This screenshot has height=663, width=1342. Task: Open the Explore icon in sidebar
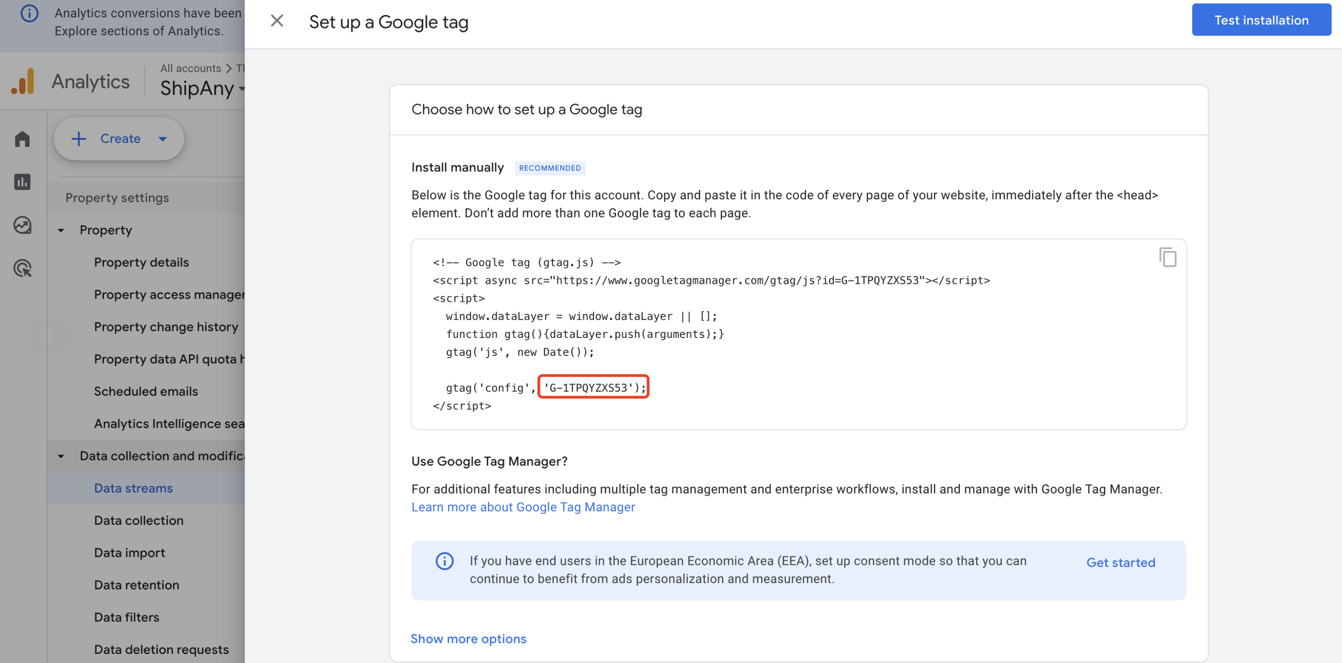[22, 225]
